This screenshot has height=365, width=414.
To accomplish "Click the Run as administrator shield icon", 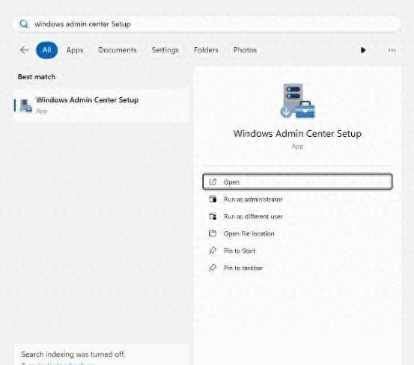I will pos(213,199).
